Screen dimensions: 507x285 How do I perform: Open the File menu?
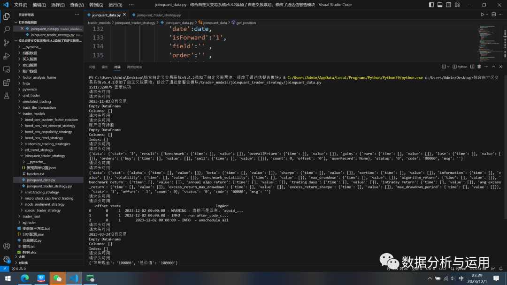tap(20, 5)
